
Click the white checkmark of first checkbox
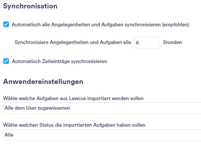click(x=6, y=24)
